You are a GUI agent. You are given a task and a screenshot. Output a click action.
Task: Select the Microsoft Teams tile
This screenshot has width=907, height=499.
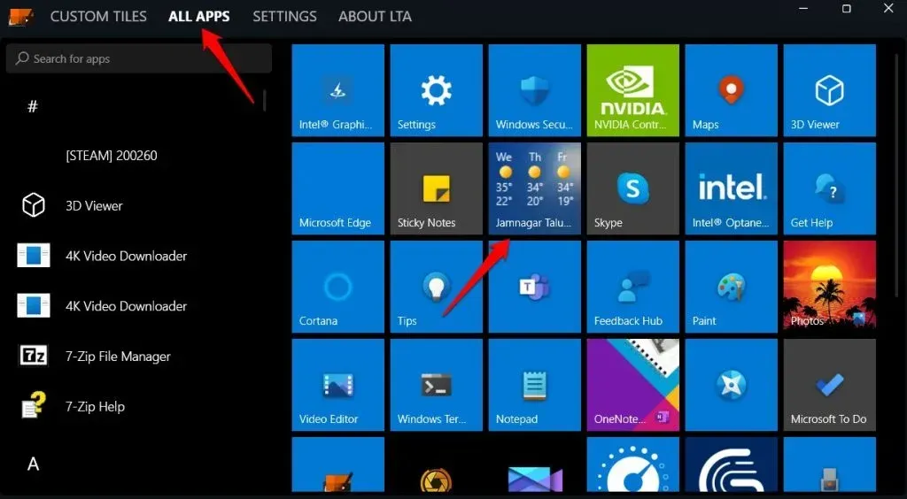(x=534, y=287)
